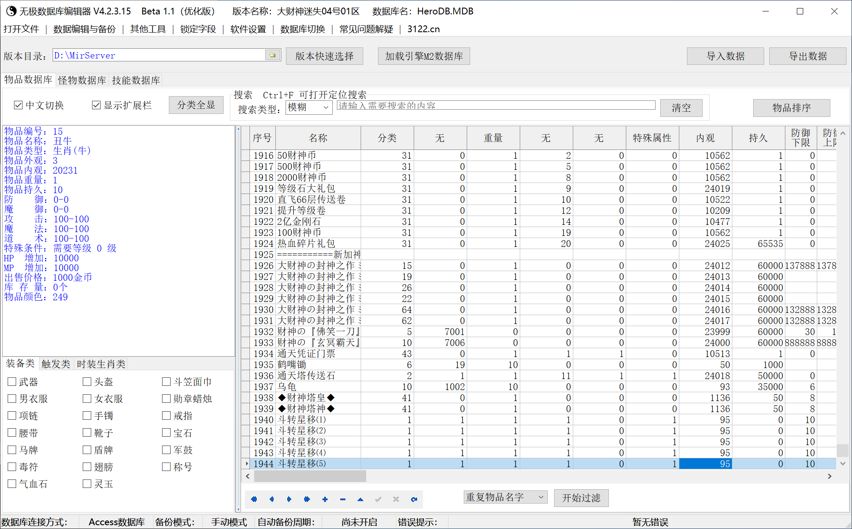Click the 清空 search button
852x529 pixels.
[x=681, y=108]
